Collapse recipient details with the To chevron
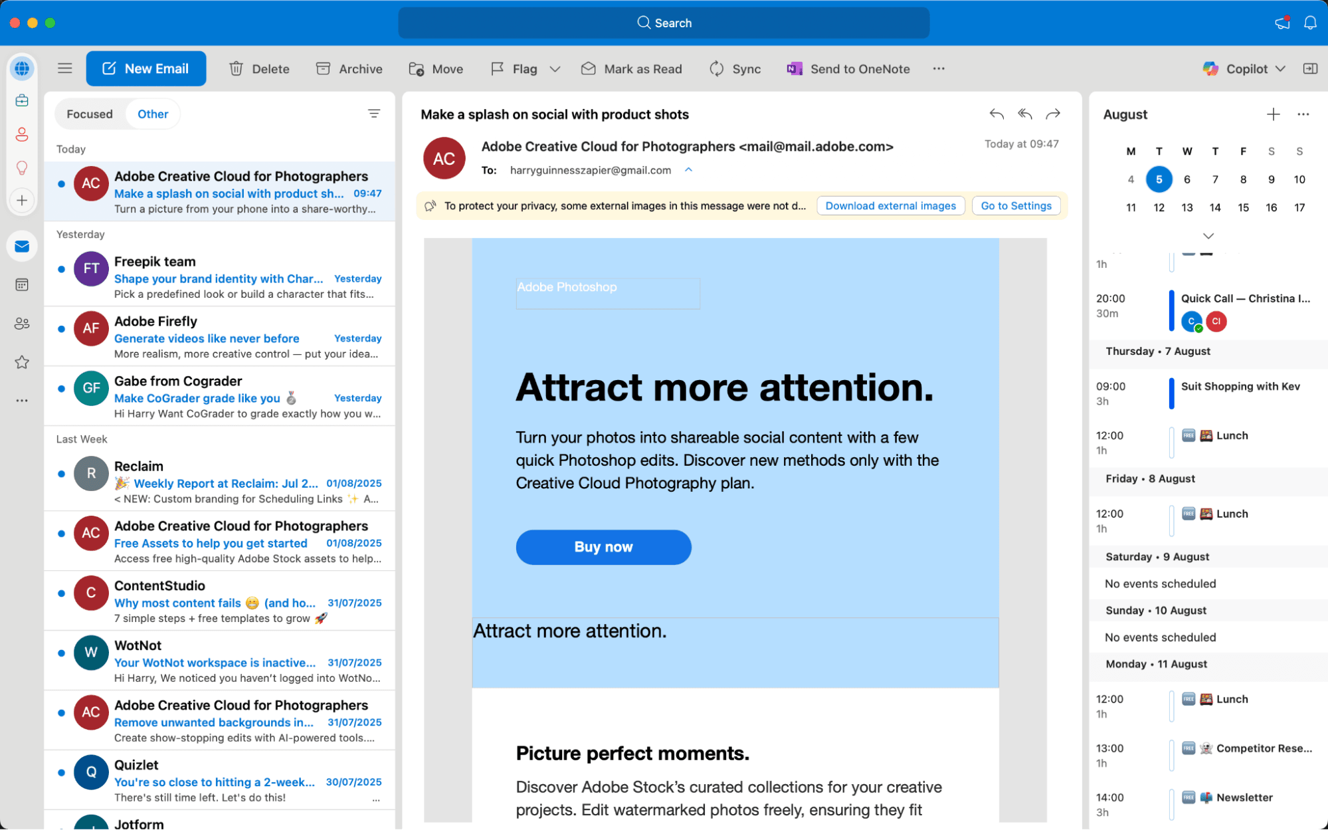Image resolution: width=1328 pixels, height=830 pixels. (689, 170)
